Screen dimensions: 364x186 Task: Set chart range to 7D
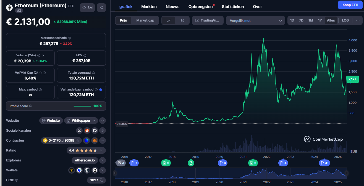pyautogui.click(x=301, y=20)
